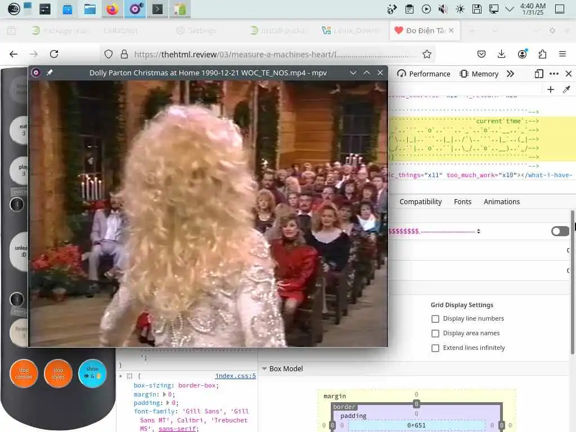Pick color with eyedropper in inspector
This screenshot has height=432, width=576.
[566, 89]
